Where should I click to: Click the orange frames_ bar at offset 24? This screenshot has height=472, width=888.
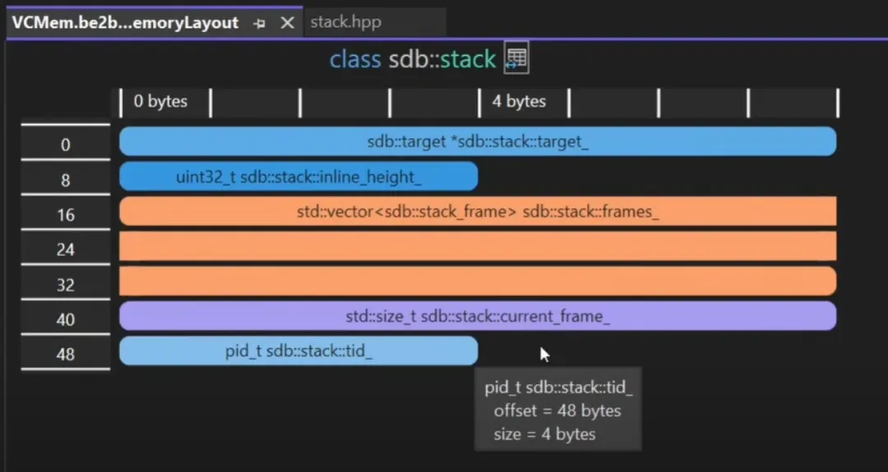click(x=478, y=246)
